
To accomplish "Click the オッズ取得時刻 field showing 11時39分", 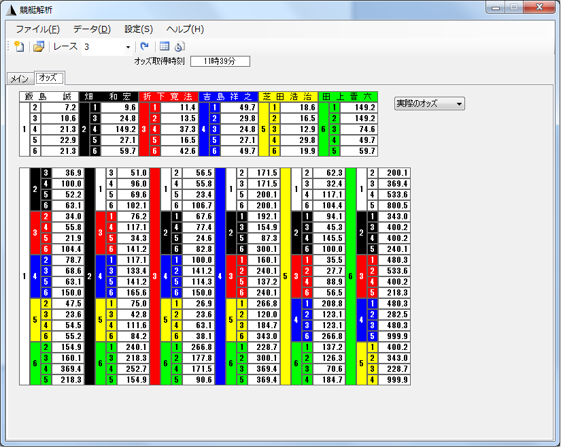I will (x=220, y=61).
